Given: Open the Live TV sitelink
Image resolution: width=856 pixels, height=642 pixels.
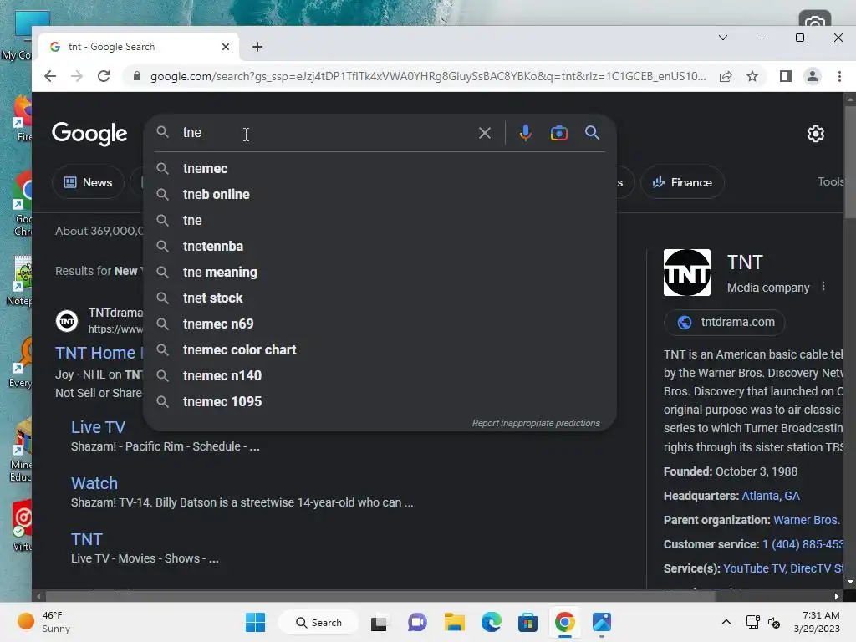Looking at the screenshot, I should coord(99,427).
